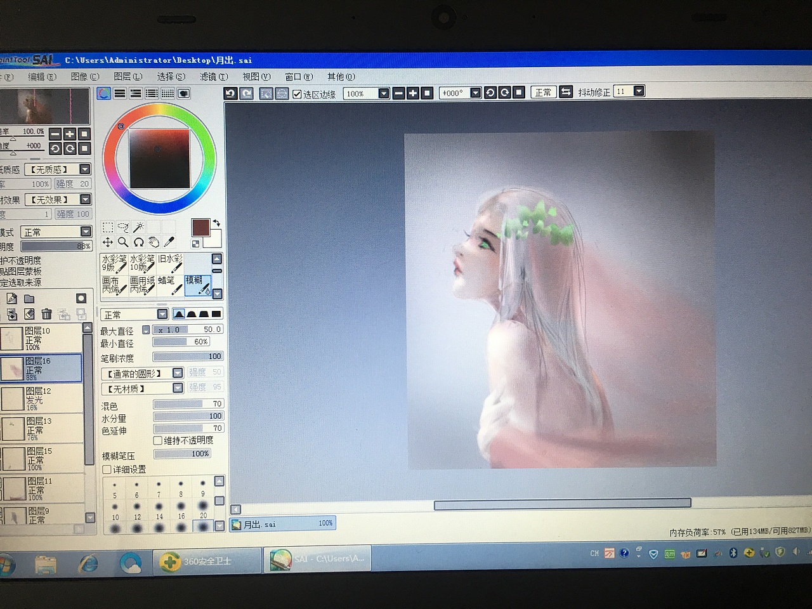Show the swatches panel
Image resolution: width=812 pixels, height=609 pixels.
(167, 93)
